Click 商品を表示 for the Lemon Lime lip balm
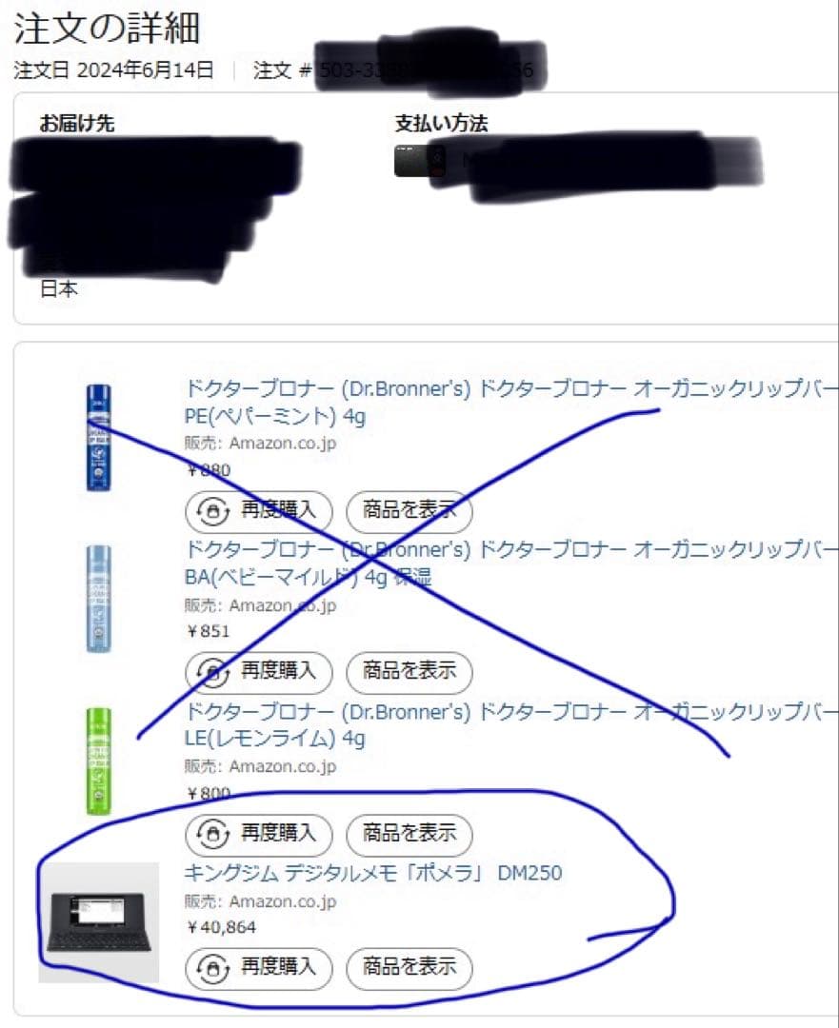Viewport: 839px width, 1028px height. [409, 835]
